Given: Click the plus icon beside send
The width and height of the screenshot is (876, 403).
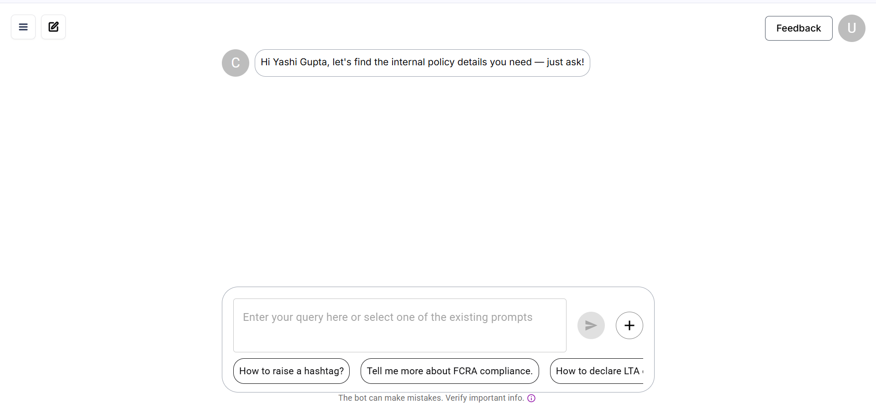Looking at the screenshot, I should coord(629,325).
